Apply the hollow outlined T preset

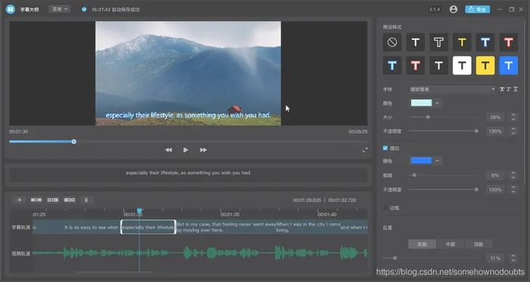click(x=438, y=42)
